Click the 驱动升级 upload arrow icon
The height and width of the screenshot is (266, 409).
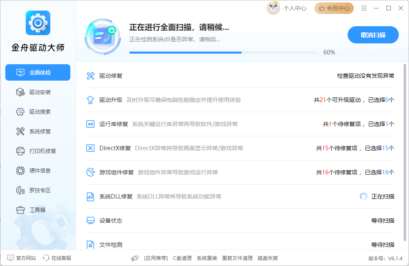tap(90, 100)
